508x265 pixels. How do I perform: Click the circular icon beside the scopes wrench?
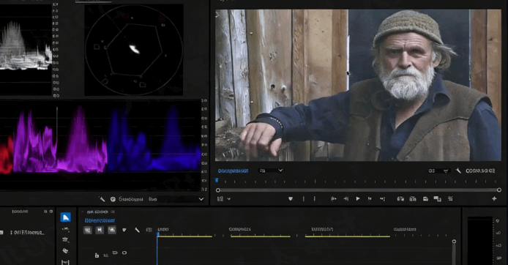pyautogui.click(x=113, y=199)
